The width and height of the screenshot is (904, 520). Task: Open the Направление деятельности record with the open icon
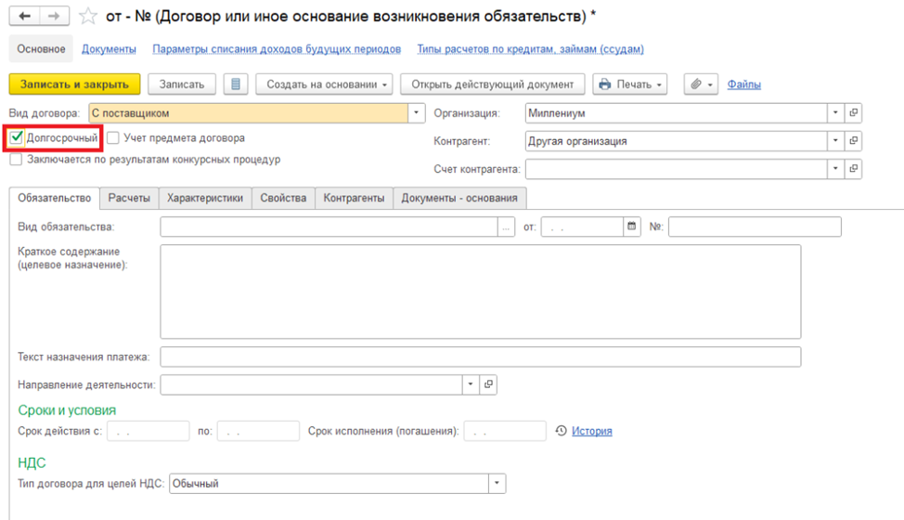(x=488, y=384)
